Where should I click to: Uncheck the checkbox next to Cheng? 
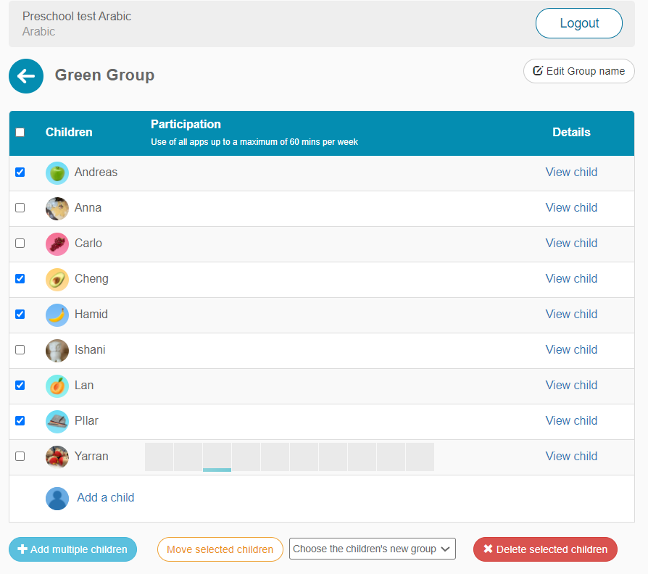(x=20, y=279)
